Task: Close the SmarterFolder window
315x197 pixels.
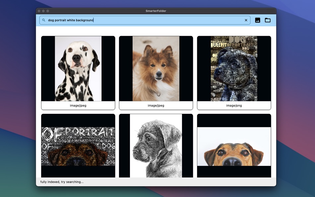Action: [x=39, y=11]
